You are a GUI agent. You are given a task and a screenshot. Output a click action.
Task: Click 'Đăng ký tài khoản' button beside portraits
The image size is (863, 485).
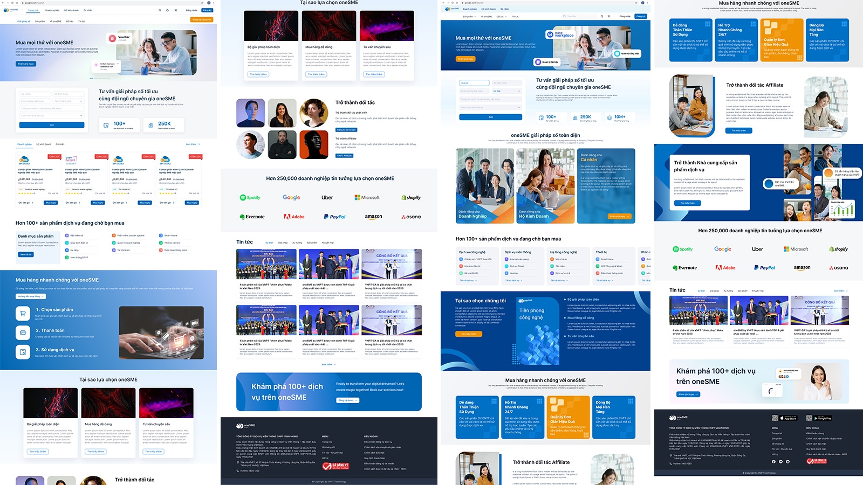[x=346, y=130]
